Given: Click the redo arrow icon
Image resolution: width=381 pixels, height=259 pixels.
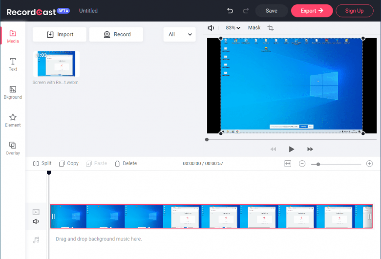Looking at the screenshot, I should coord(246,11).
